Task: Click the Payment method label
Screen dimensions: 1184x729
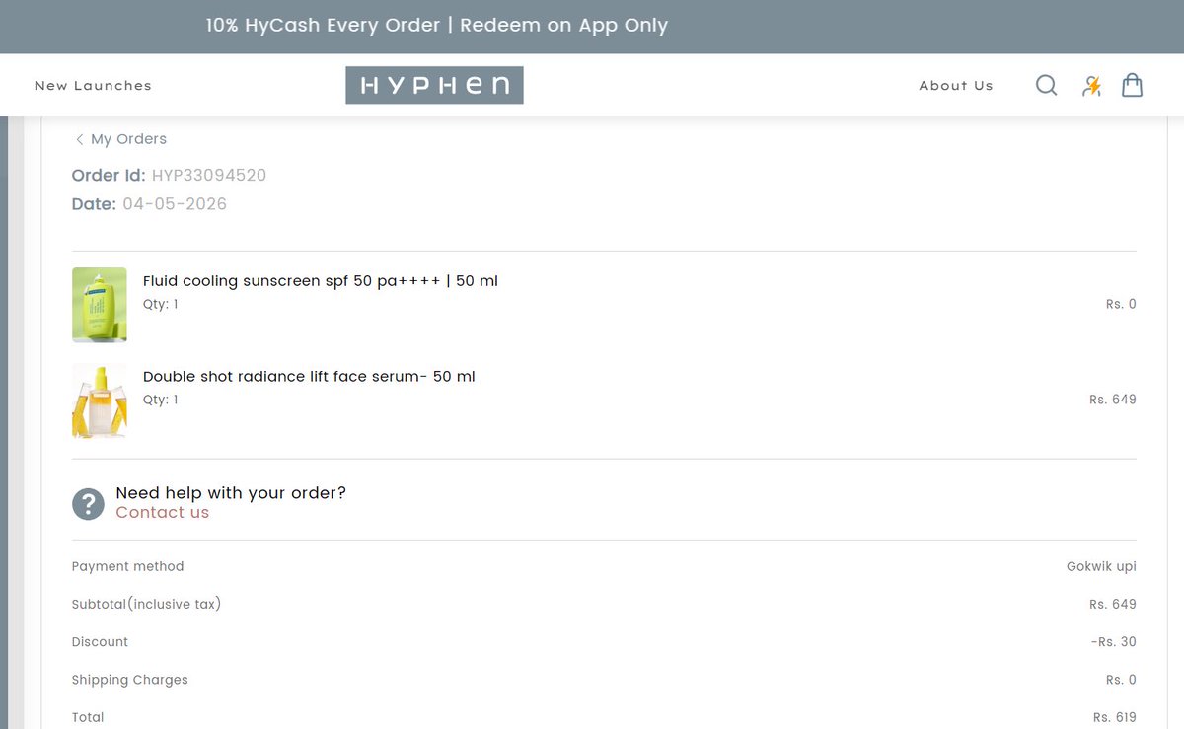Action: [x=128, y=567]
